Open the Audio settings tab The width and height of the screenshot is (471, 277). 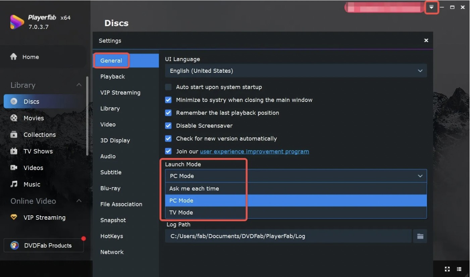point(108,156)
